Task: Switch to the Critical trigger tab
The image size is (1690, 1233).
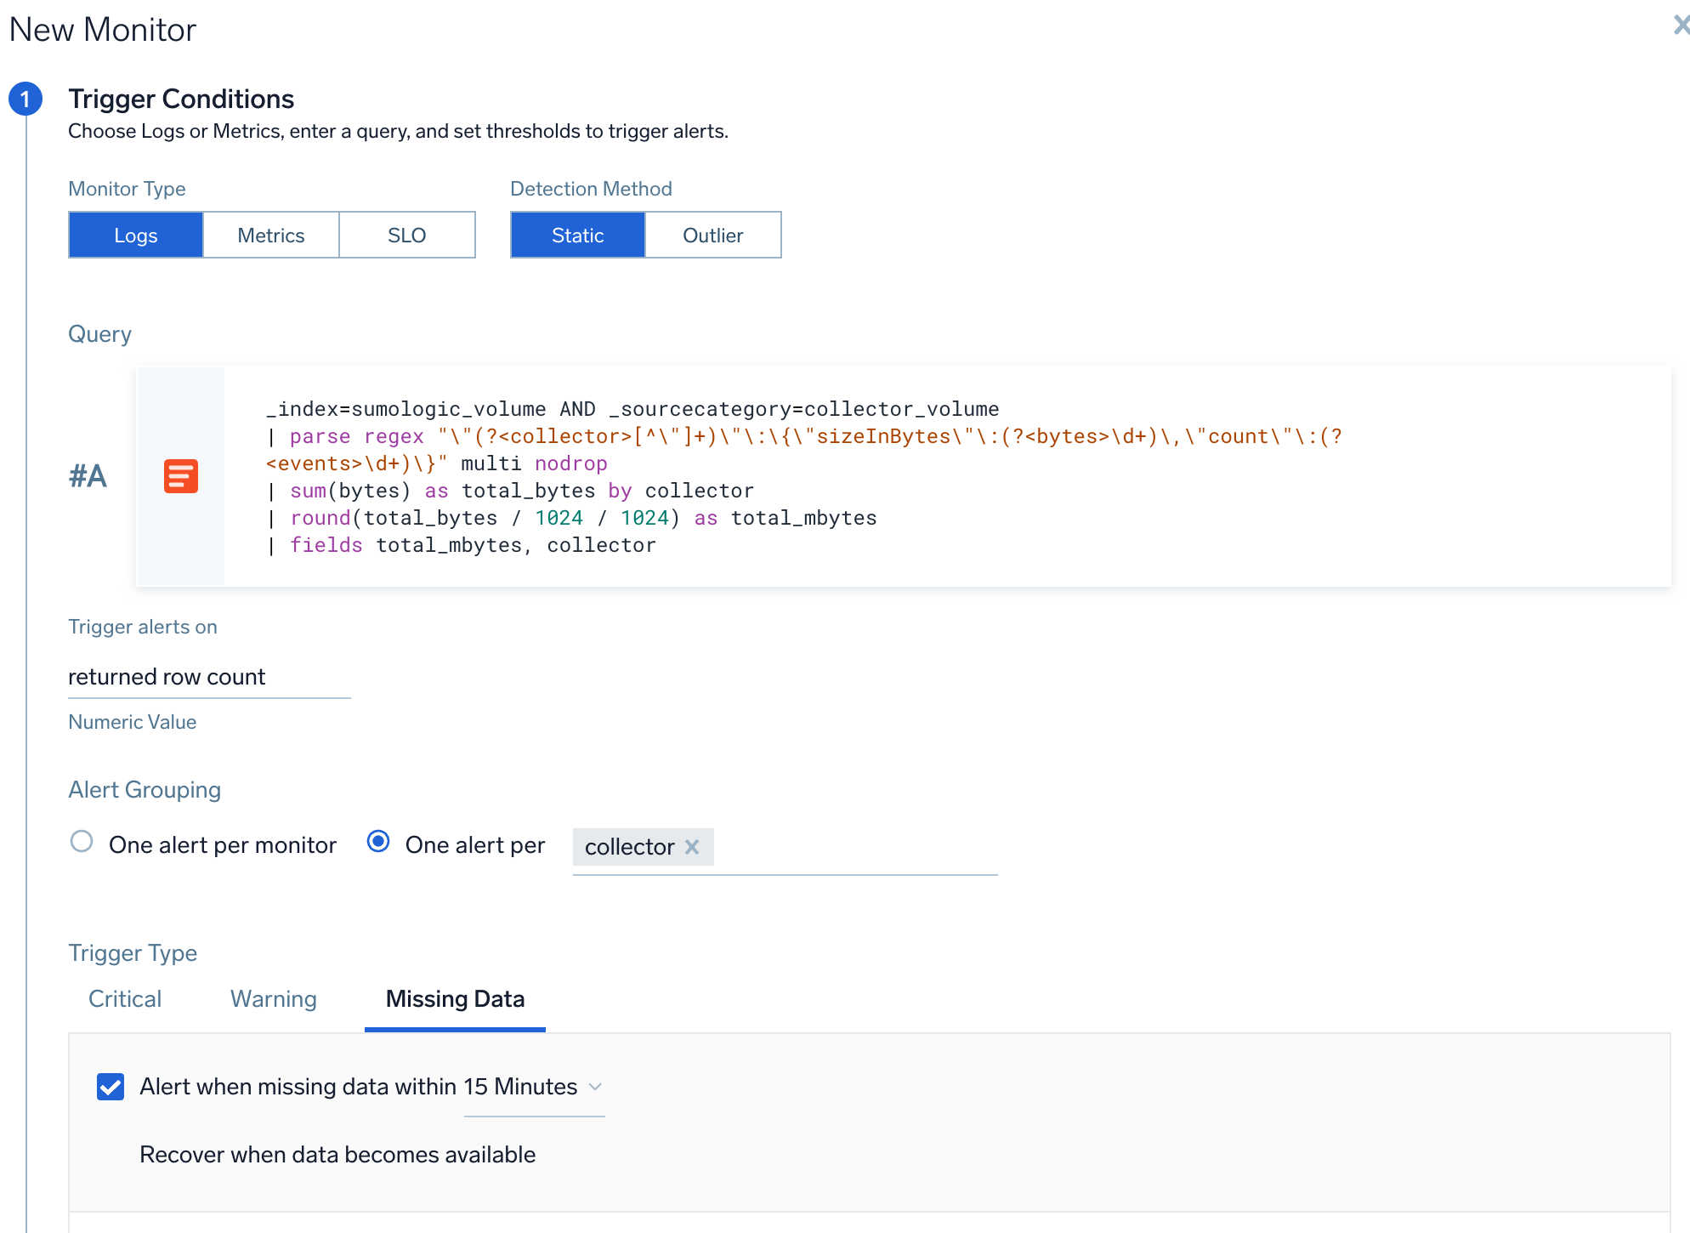Action: pos(125,999)
